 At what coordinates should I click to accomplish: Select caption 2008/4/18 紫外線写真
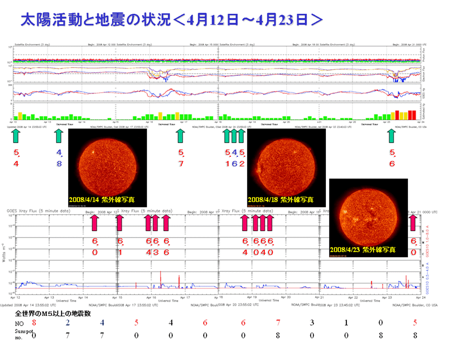click(x=281, y=200)
